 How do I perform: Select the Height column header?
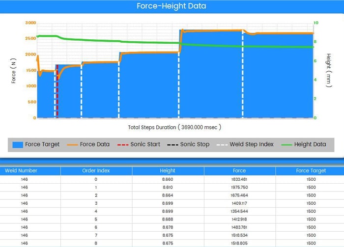tap(168, 171)
